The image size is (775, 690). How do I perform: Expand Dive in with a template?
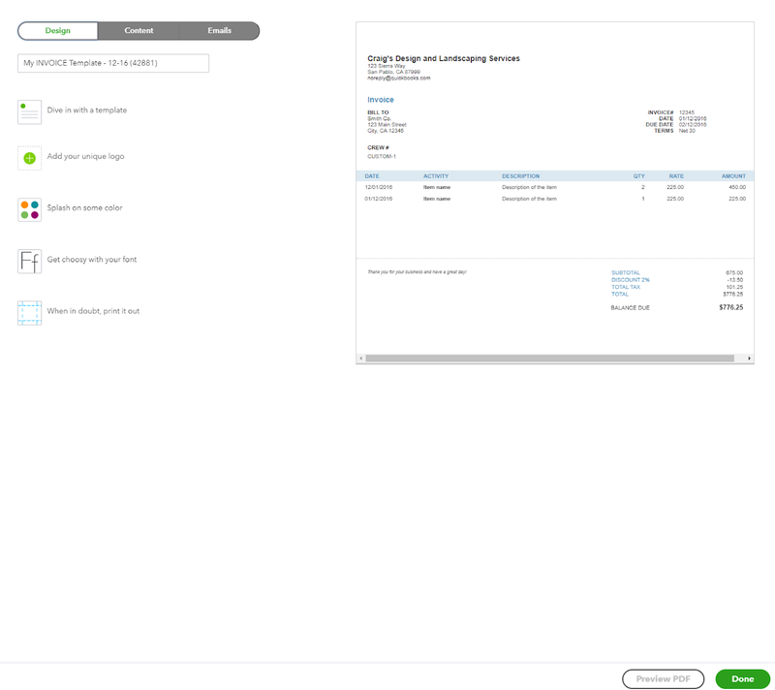pyautogui.click(x=87, y=110)
